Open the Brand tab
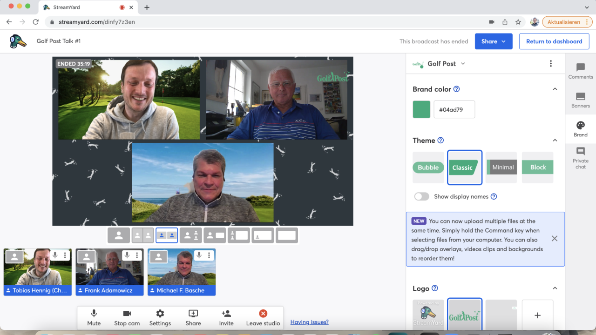Image resolution: width=596 pixels, height=335 pixels. 581,129
